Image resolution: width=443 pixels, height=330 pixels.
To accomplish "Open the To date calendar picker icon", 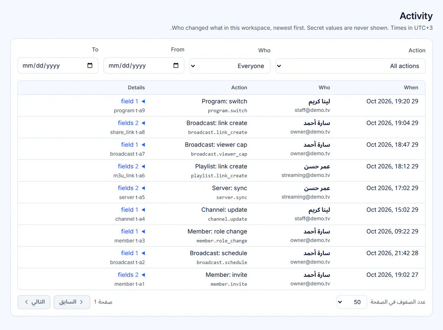I will [90, 65].
